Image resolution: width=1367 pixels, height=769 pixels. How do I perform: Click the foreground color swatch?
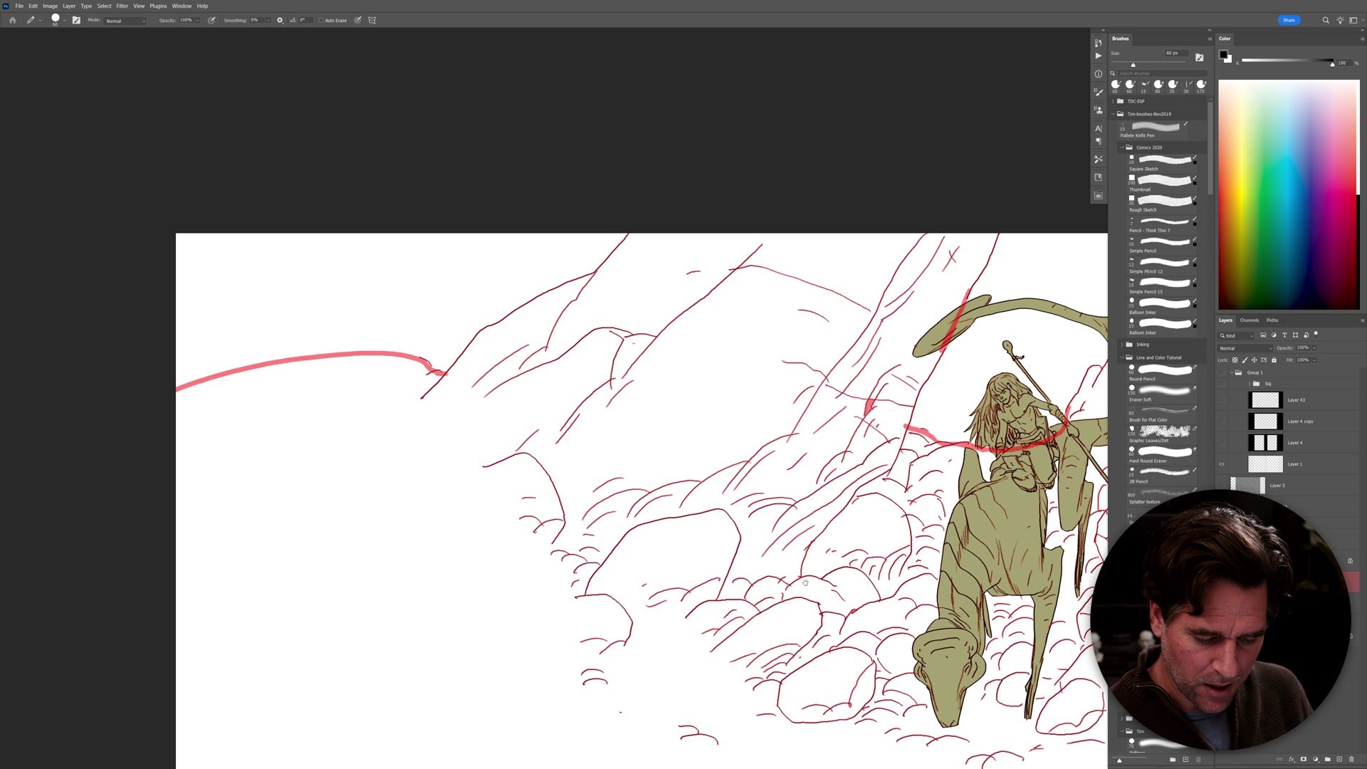click(x=1223, y=54)
